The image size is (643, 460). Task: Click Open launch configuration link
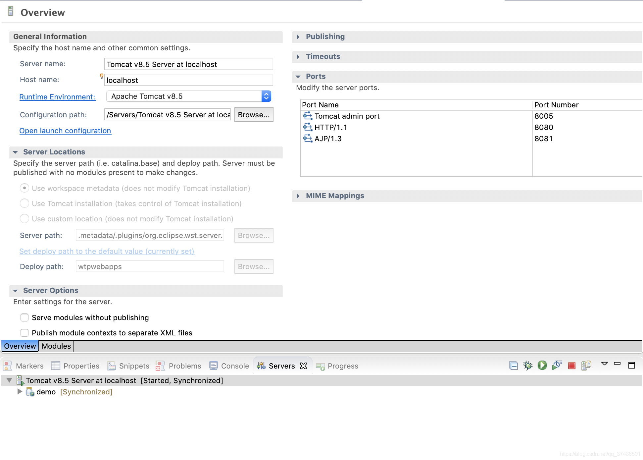coord(65,131)
